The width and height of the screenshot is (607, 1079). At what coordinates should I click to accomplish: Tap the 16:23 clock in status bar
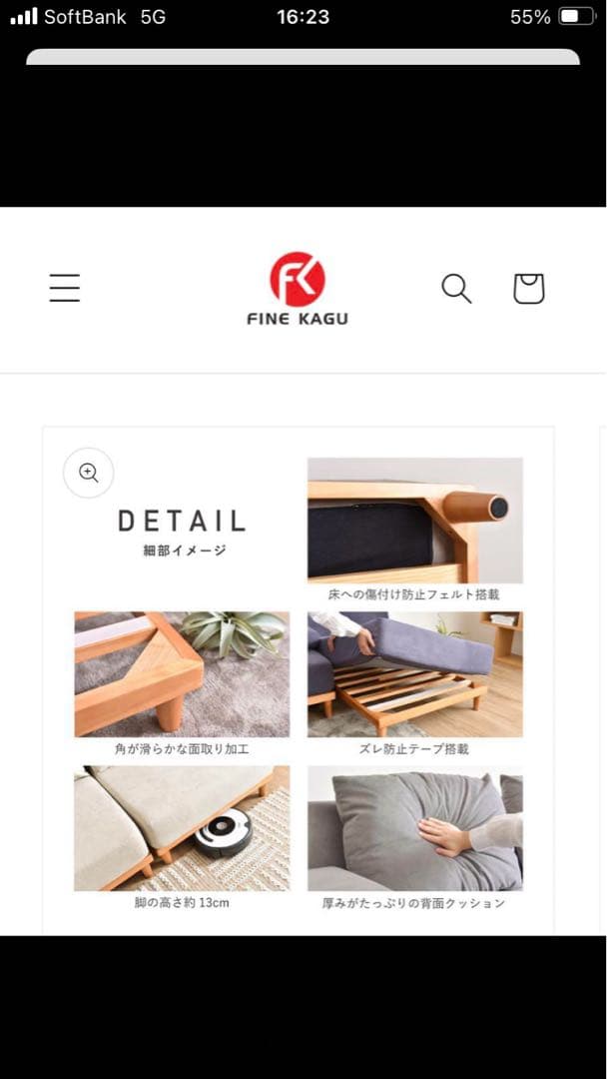[303, 17]
